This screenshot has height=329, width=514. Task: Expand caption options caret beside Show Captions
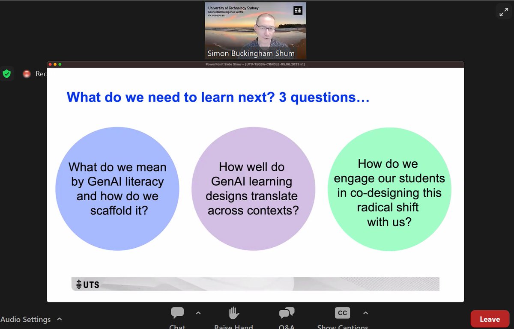[365, 313]
